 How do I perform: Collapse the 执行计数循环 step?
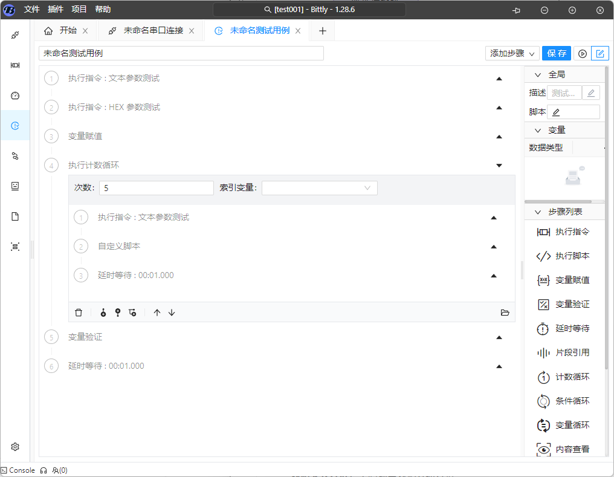(x=499, y=165)
